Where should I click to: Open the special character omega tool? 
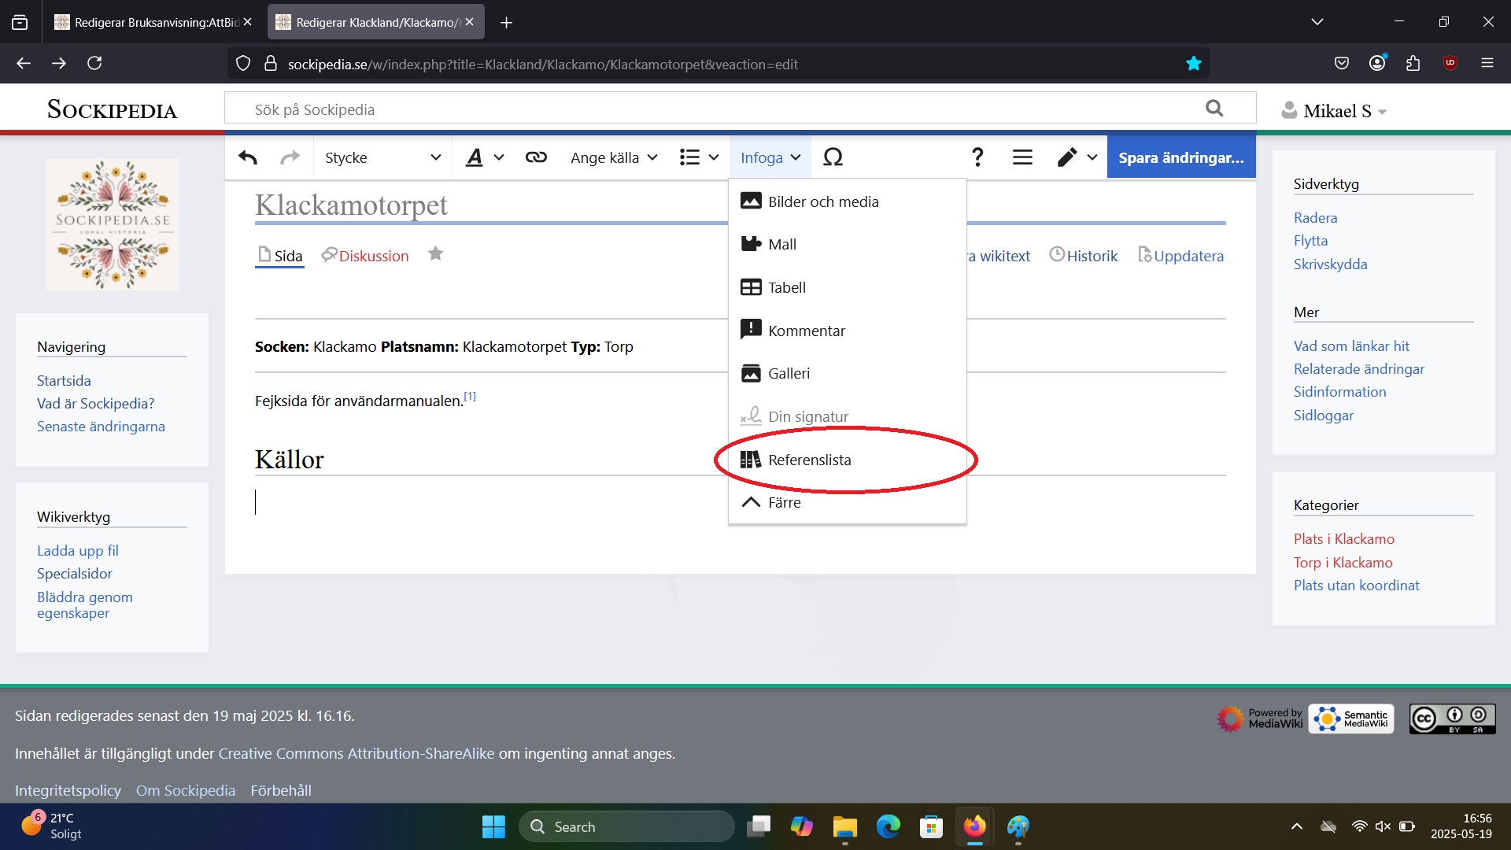833,157
